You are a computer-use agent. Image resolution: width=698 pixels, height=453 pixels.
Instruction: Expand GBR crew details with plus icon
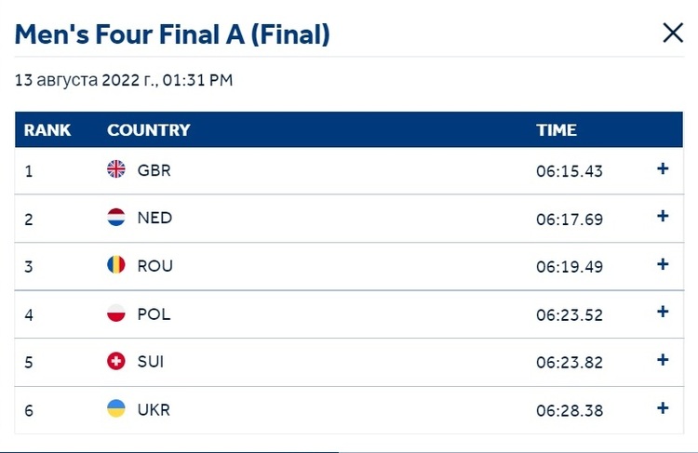tap(663, 168)
